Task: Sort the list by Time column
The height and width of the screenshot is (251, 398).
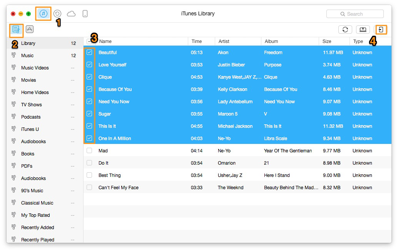Action: tap(196, 41)
